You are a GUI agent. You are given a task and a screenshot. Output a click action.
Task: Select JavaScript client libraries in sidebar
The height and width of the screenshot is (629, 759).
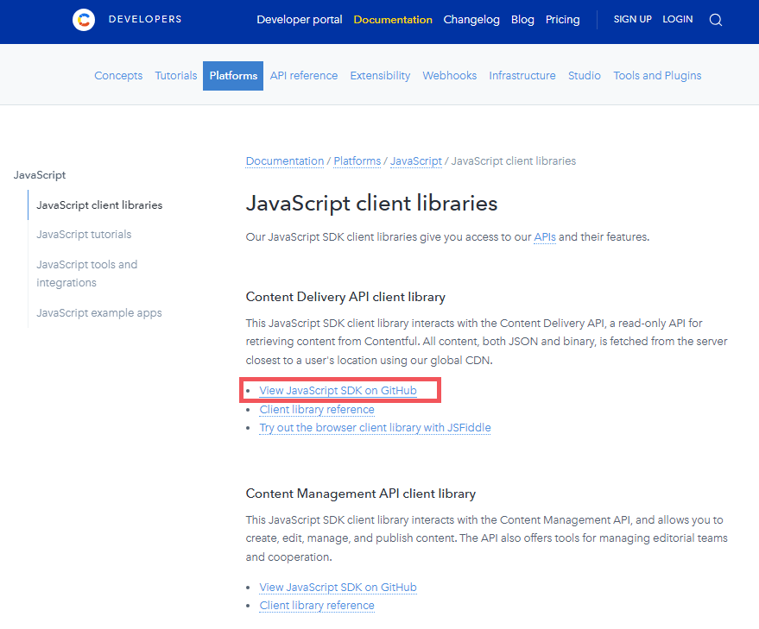tap(99, 205)
